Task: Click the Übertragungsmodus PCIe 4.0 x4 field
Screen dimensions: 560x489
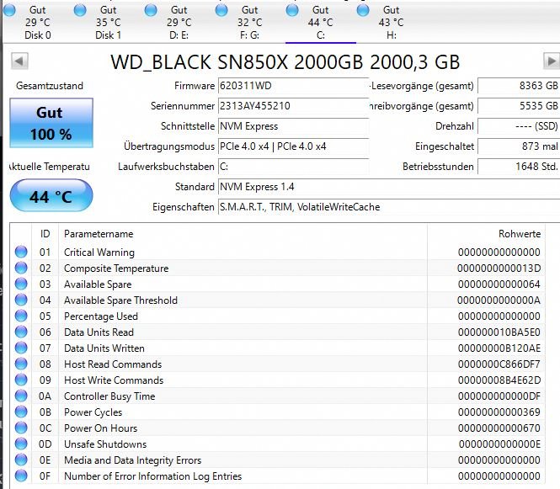Action: coord(293,146)
